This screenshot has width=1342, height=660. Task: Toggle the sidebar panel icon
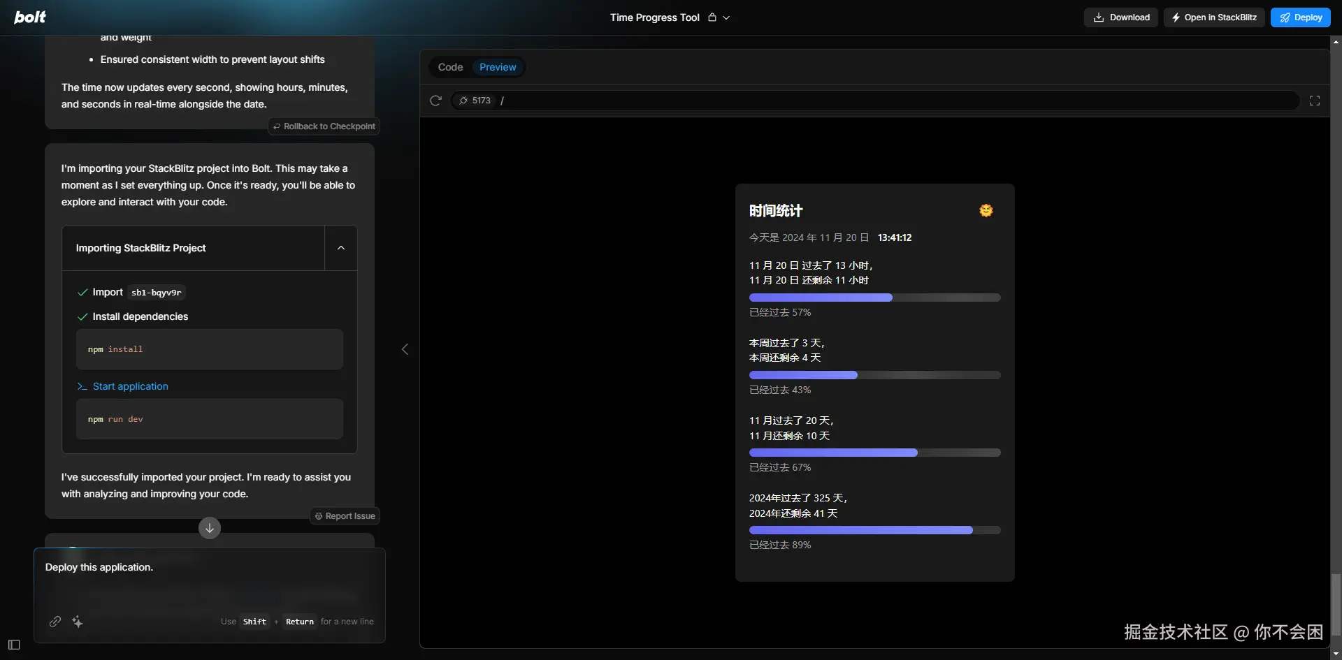[14, 645]
